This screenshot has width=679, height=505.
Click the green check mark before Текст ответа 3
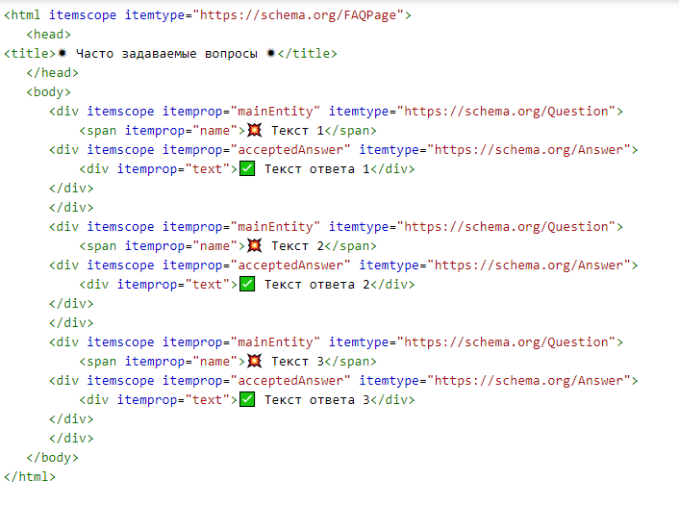click(247, 400)
